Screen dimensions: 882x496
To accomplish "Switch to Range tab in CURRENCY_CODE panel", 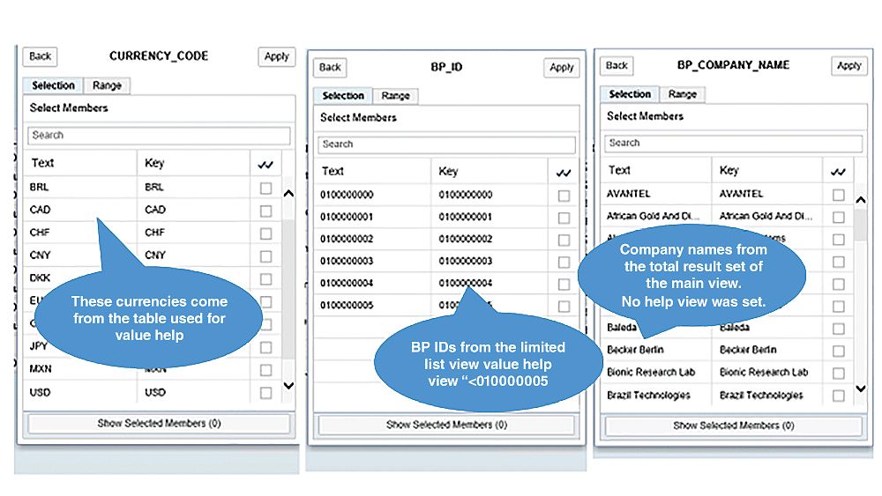I will [107, 85].
